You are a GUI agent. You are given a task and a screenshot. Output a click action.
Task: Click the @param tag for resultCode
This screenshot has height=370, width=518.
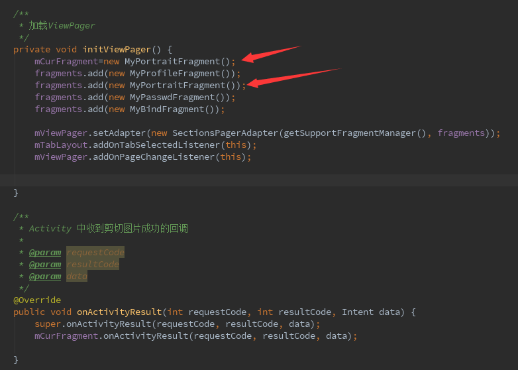click(45, 264)
